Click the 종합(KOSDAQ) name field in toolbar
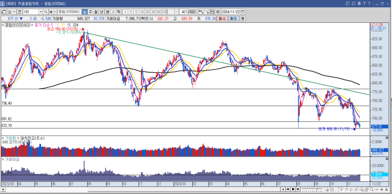The height and width of the screenshot is (194, 392). (x=69, y=12)
